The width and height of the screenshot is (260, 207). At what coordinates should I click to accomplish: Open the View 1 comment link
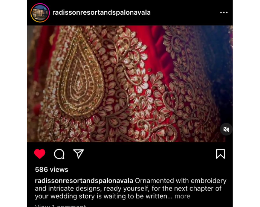click(61, 205)
